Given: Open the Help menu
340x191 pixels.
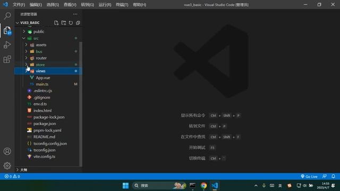Looking at the screenshot, I should click(x=139, y=5).
